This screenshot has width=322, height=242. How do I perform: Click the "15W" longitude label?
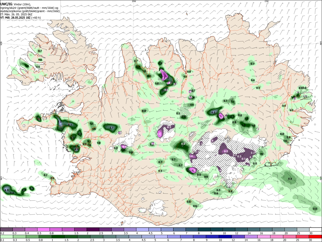[x=266, y=1]
